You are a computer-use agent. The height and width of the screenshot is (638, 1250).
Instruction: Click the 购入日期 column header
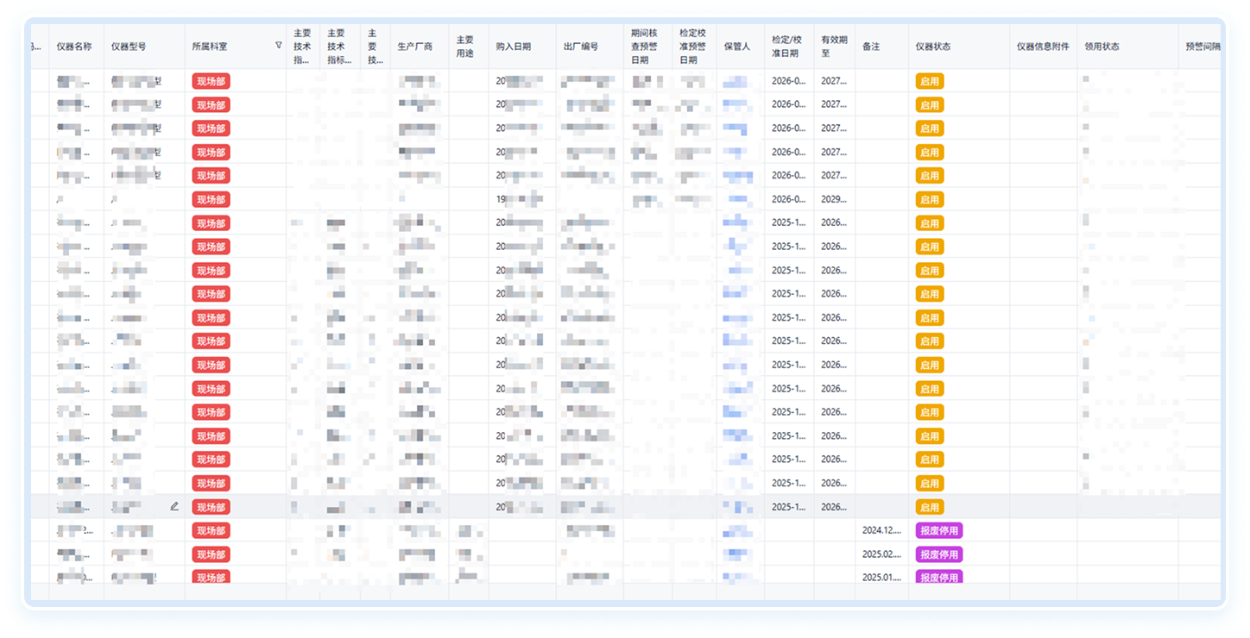click(514, 47)
